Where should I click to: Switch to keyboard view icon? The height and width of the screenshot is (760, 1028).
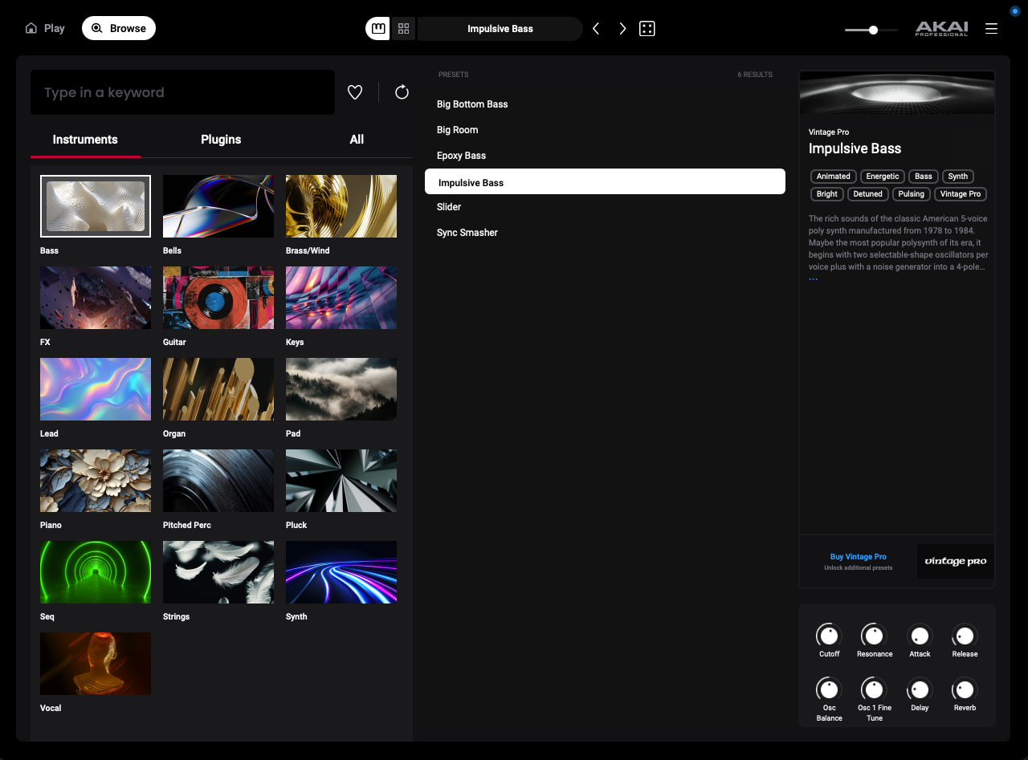377,29
